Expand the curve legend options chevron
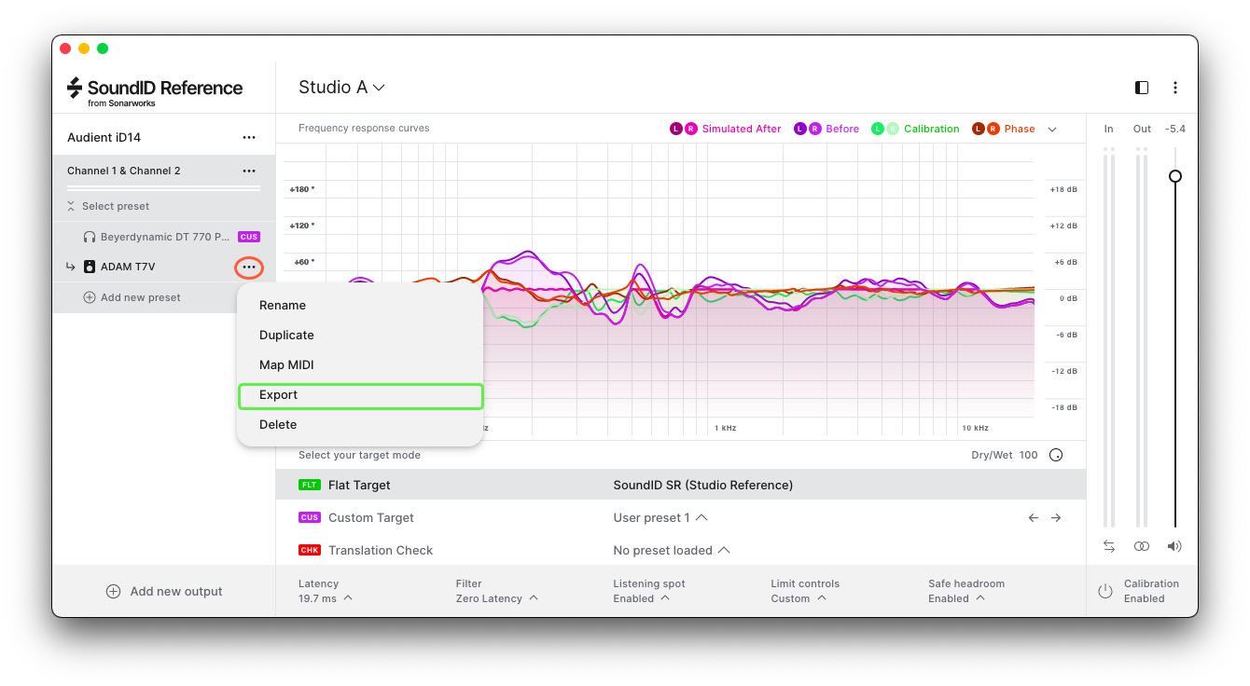The image size is (1250, 686). pyautogui.click(x=1052, y=130)
